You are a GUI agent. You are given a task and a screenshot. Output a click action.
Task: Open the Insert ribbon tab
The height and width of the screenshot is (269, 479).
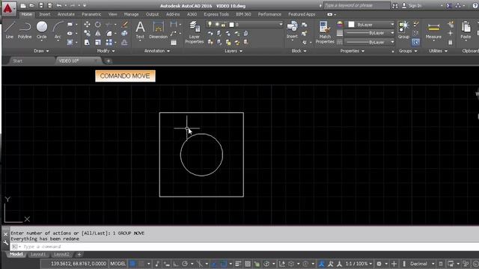45,14
